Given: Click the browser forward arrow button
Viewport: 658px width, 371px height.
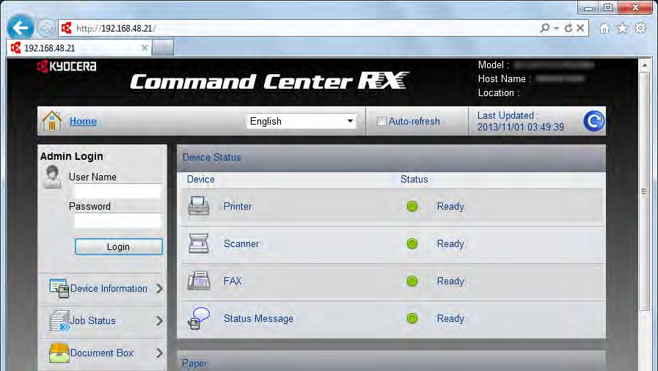Looking at the screenshot, I should click(45, 28).
